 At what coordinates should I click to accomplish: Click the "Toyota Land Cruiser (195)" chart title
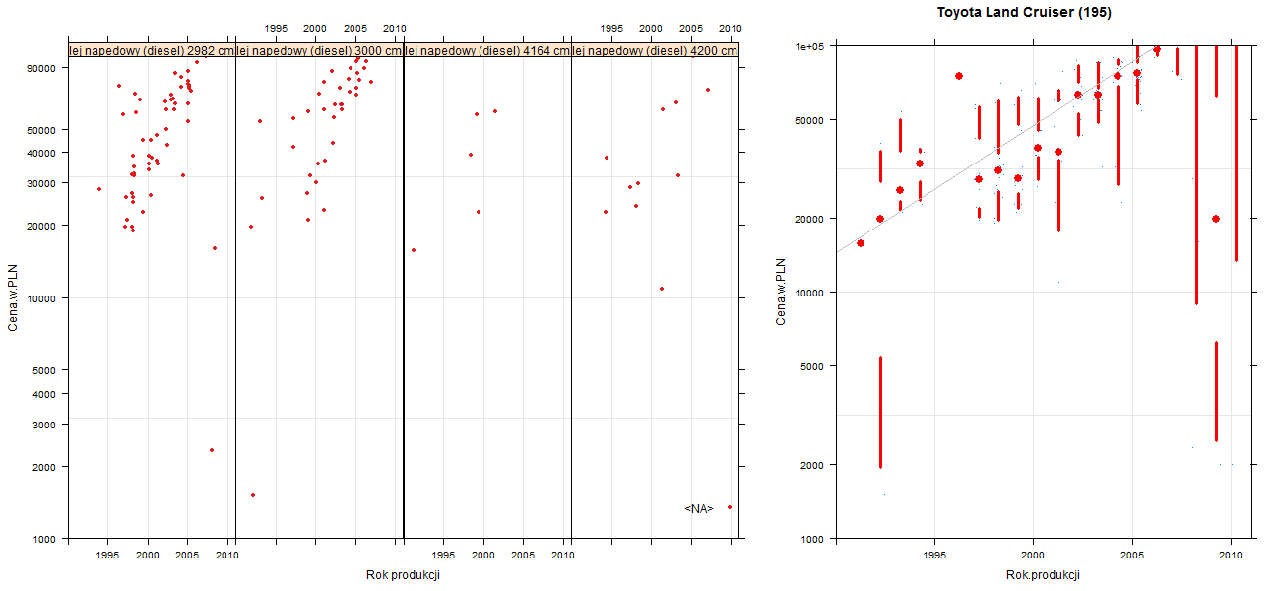[1024, 13]
